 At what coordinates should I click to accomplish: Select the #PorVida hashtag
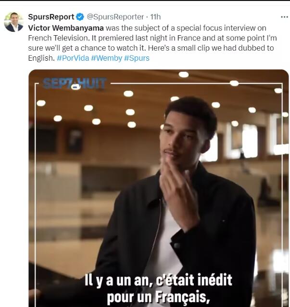[73, 58]
